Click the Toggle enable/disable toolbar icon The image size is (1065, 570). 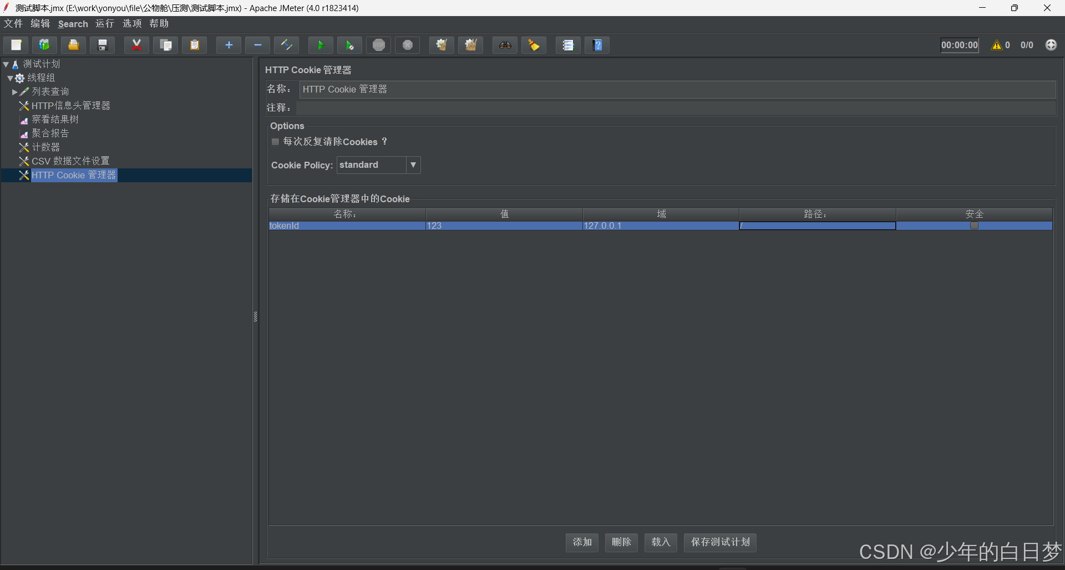[x=287, y=45]
